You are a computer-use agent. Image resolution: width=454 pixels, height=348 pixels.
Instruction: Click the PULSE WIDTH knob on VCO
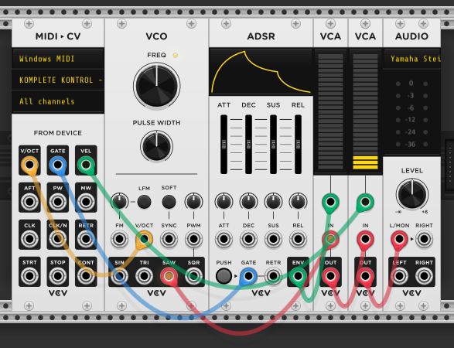(x=157, y=146)
